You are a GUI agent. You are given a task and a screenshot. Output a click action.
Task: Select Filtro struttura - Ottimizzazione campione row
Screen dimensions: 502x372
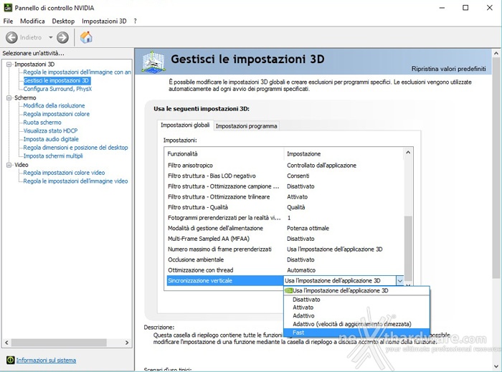pos(284,186)
